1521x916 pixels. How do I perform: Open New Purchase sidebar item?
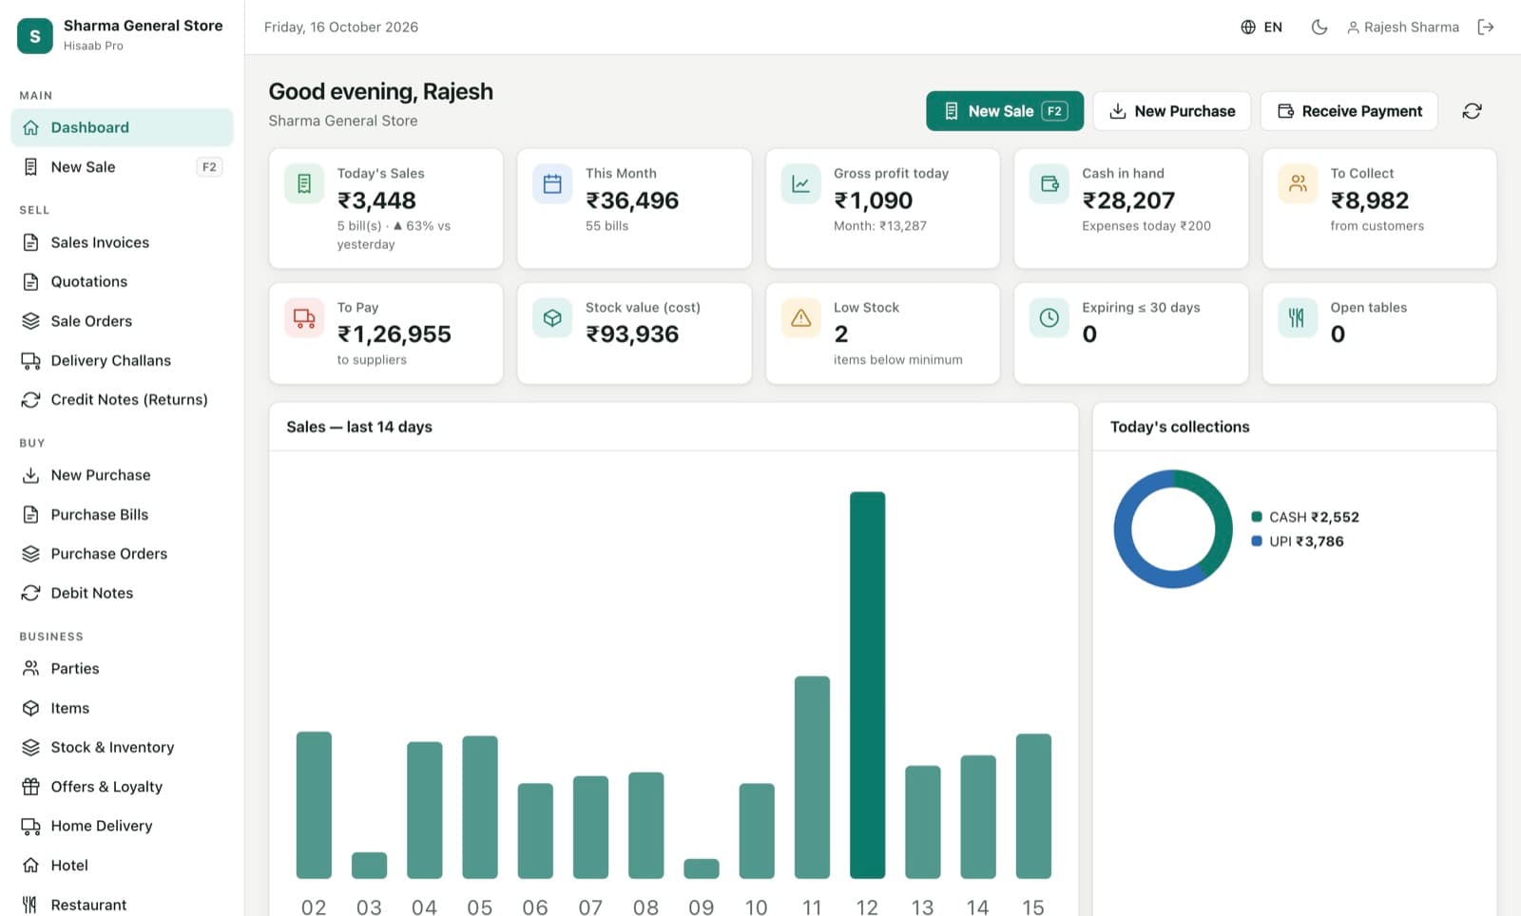click(122, 475)
